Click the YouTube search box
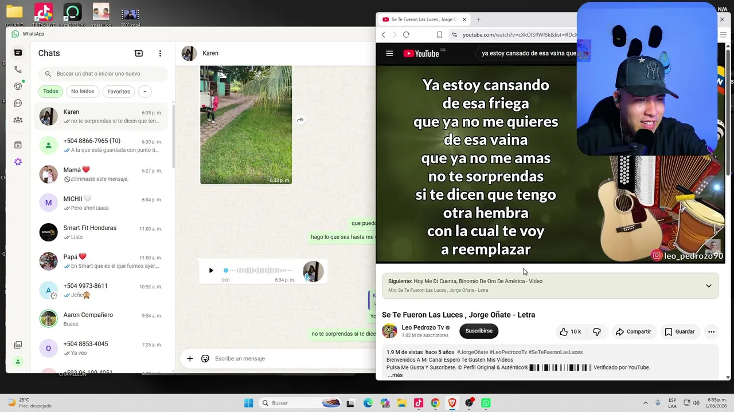This screenshot has height=412, width=734. (x=528, y=54)
